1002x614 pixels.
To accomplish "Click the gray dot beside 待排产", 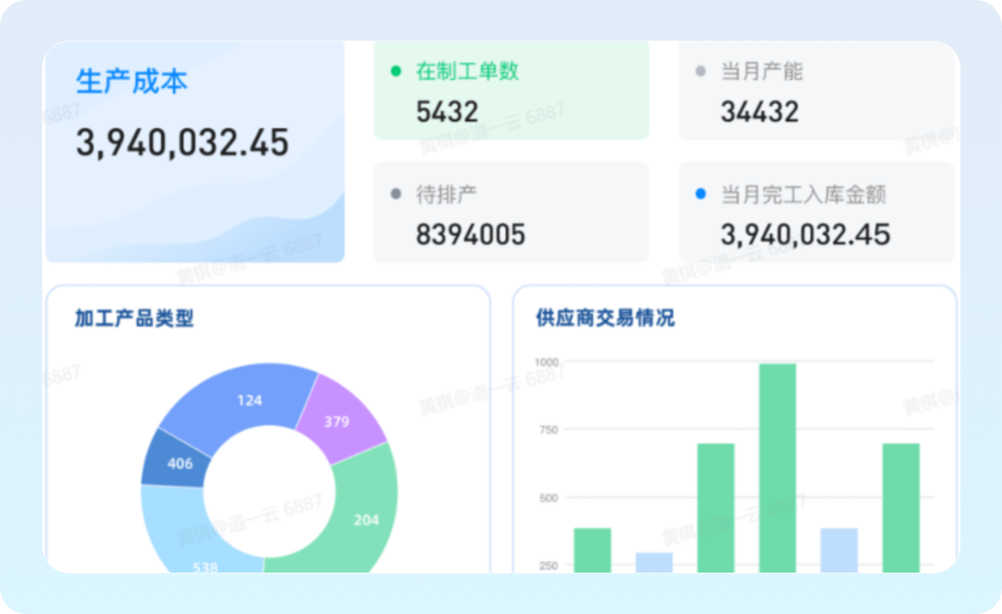I will (395, 194).
